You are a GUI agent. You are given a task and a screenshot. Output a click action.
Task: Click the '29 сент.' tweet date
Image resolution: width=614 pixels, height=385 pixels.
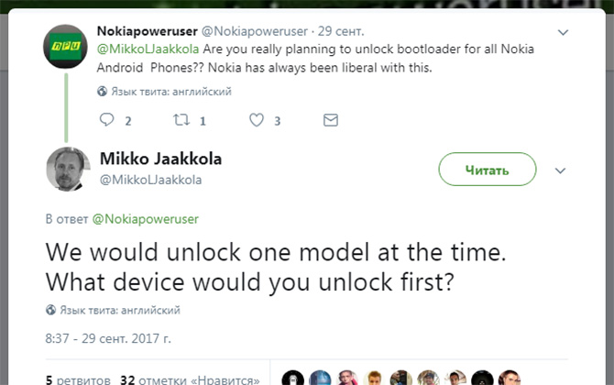336,31
